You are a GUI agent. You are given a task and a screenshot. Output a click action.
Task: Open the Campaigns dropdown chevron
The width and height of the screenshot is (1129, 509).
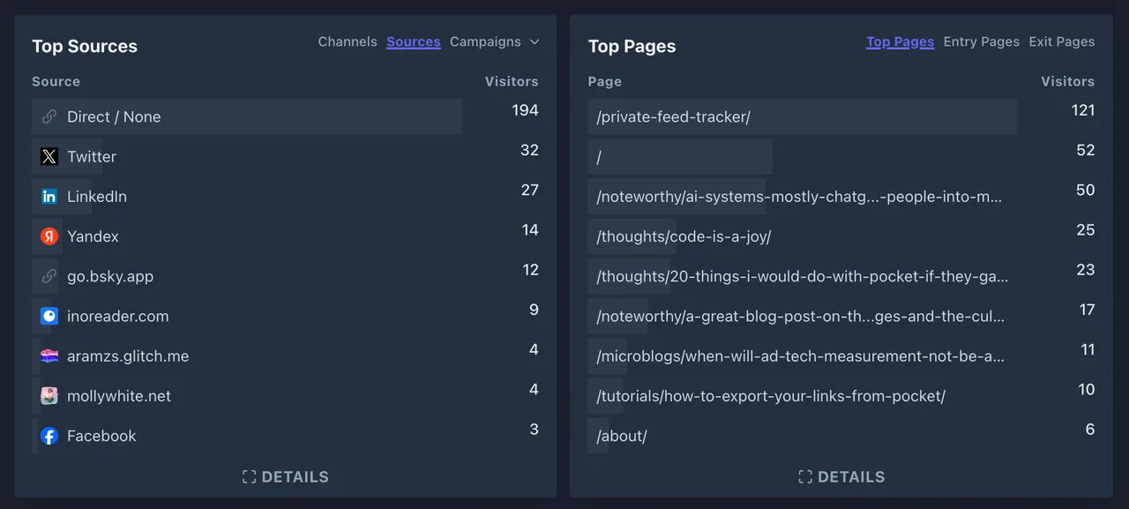coord(535,41)
